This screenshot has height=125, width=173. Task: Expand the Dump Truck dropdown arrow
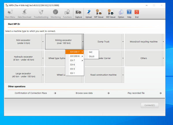coord(123,42)
